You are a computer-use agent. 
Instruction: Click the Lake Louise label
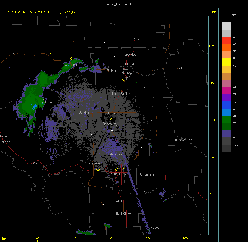5,139
